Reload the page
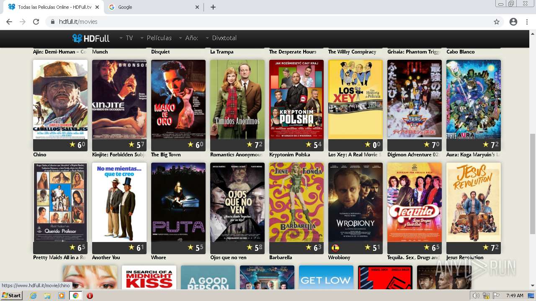The height and width of the screenshot is (301, 536). click(x=36, y=22)
